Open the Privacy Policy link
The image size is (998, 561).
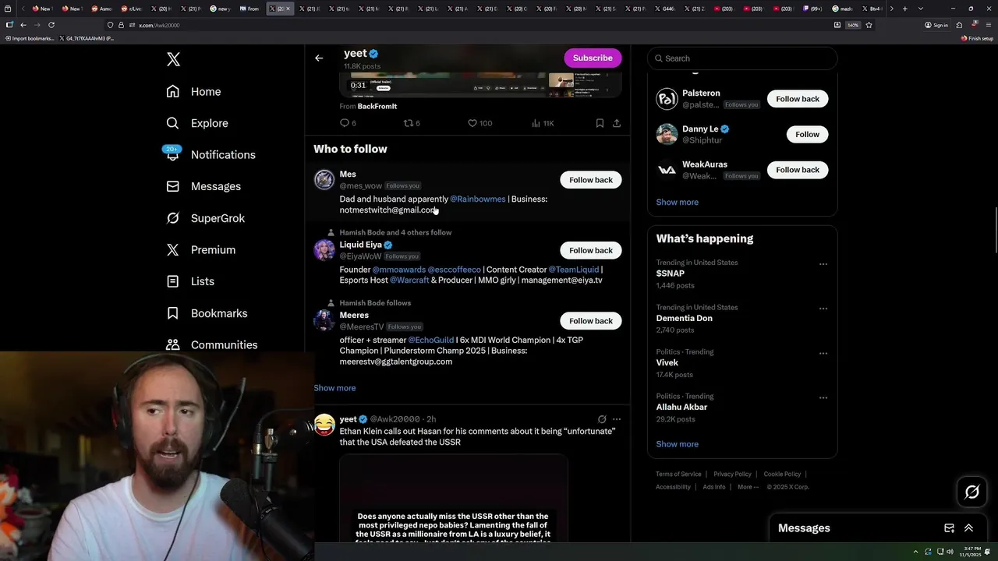point(732,474)
